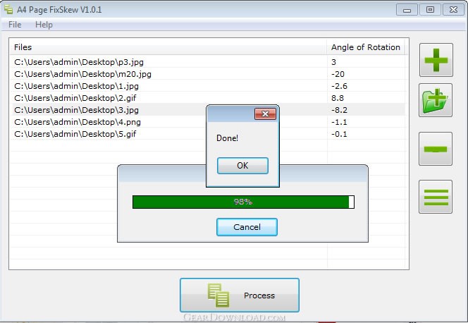Click the green plus Add File icon

[x=436, y=59]
